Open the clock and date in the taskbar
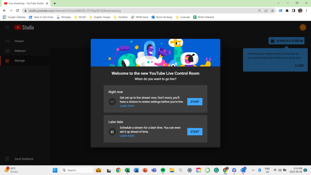 [x=296, y=170]
